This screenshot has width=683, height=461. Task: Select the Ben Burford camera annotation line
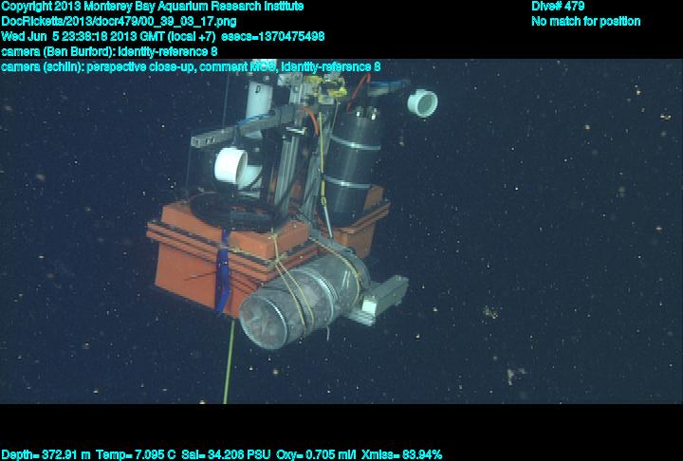coord(109,51)
